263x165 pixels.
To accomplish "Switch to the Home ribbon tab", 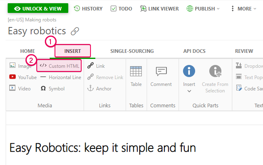I will 28,51.
